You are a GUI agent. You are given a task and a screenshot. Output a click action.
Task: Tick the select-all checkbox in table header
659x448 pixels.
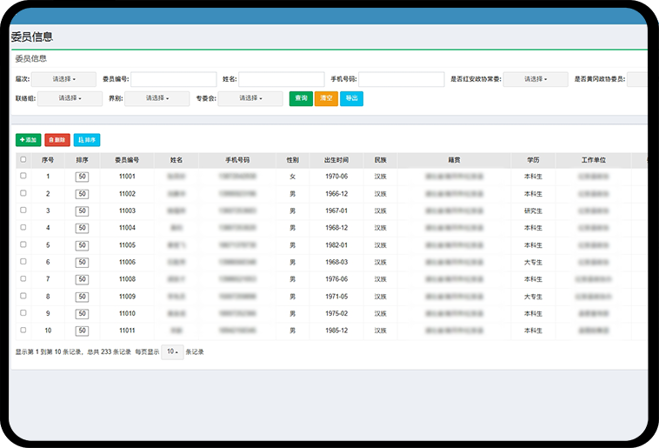pyautogui.click(x=23, y=160)
